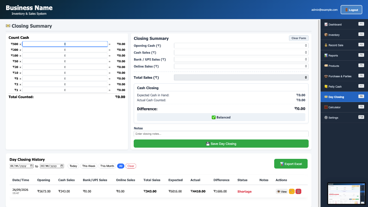Click the page preview thumbnail in corner

tap(346, 194)
